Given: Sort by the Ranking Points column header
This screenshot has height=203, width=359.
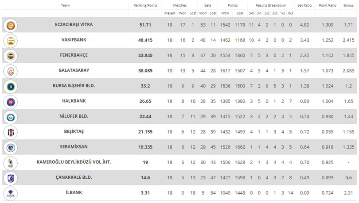Looking at the screenshot, I should click(145, 5).
